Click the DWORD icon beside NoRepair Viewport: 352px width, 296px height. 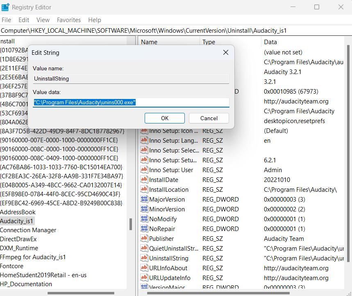144,229
